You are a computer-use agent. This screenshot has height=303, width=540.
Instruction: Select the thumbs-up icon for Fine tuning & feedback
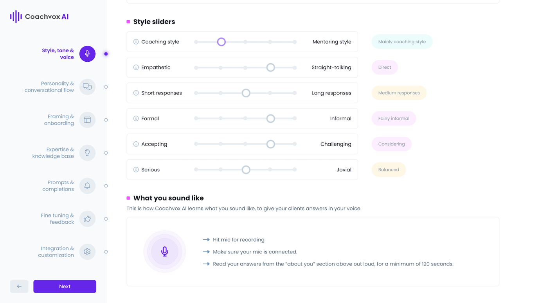[87, 219]
